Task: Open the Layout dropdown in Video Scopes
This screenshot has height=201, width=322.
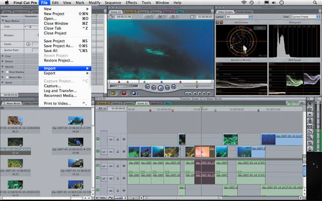Action: [x=239, y=17]
